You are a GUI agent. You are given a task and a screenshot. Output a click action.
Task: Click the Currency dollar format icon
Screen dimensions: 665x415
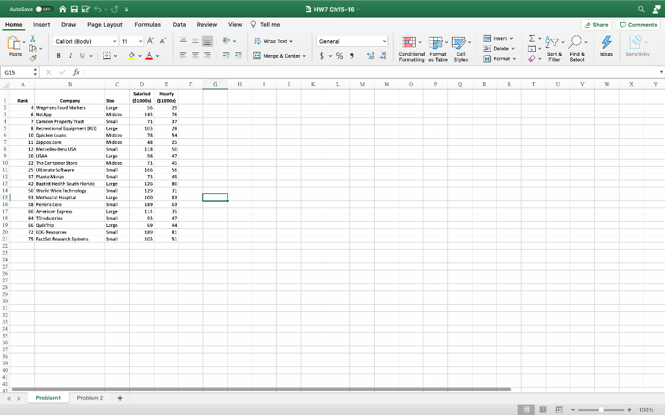[x=322, y=56]
